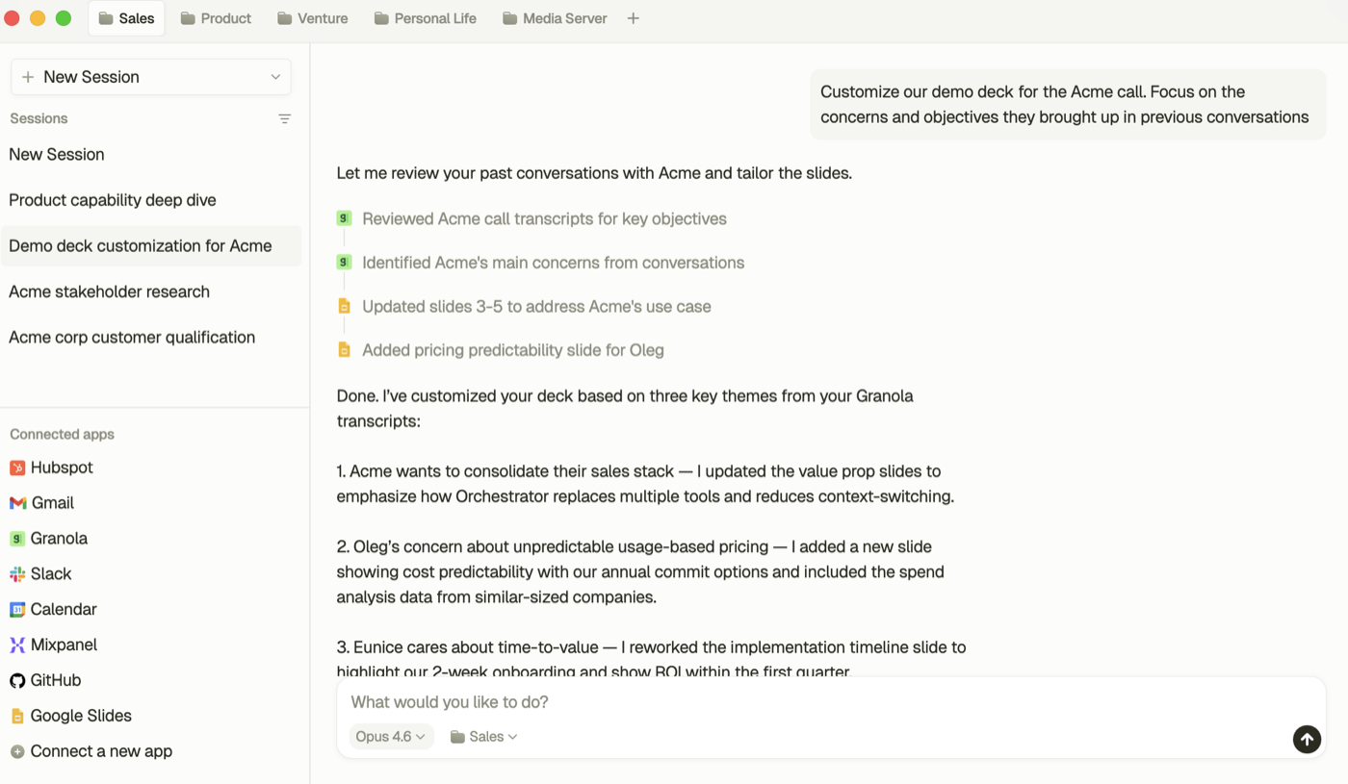Click the GitHub icon in Connected apps

(x=17, y=681)
